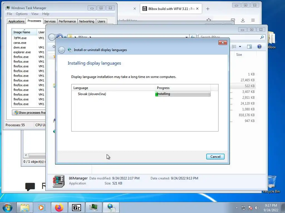Switch to Performance tab in Task Manager
Viewport: 285px width, 213px height.
67,21
